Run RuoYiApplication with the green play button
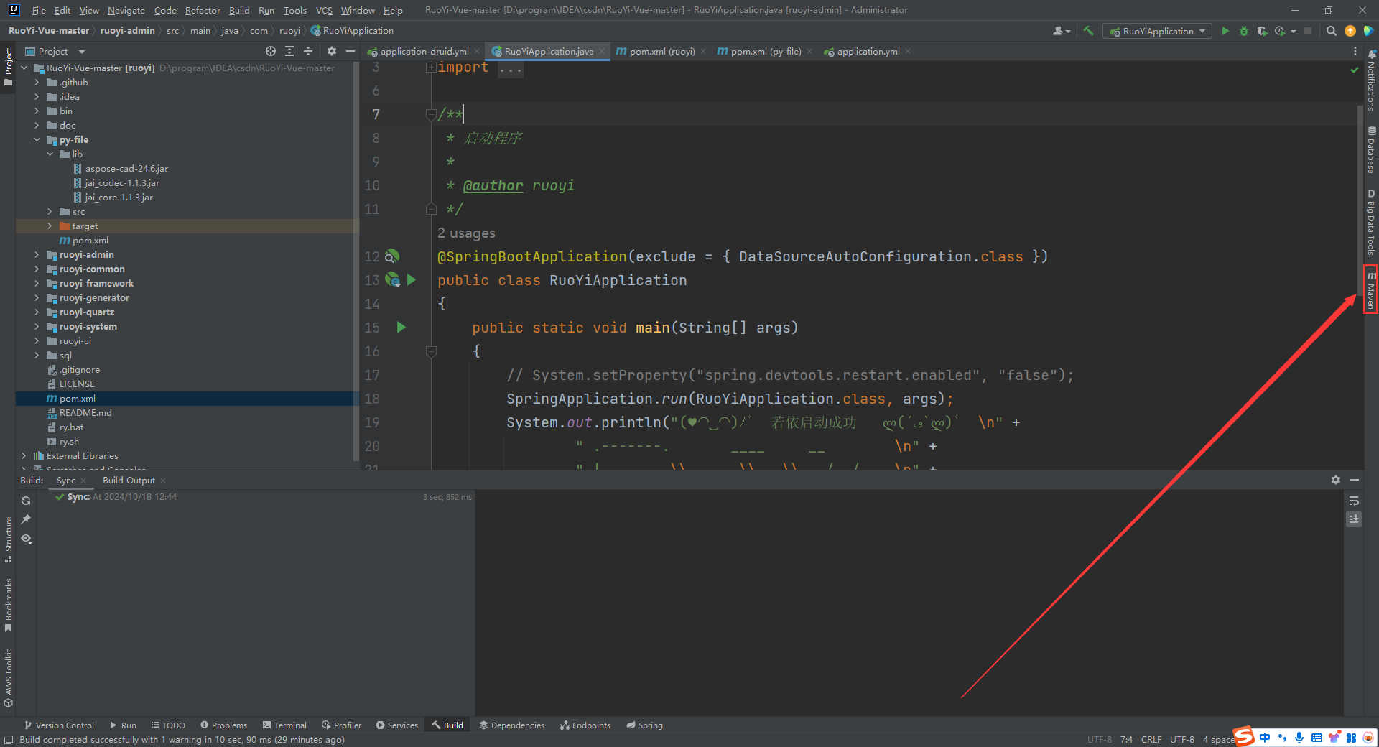 [x=1225, y=31]
